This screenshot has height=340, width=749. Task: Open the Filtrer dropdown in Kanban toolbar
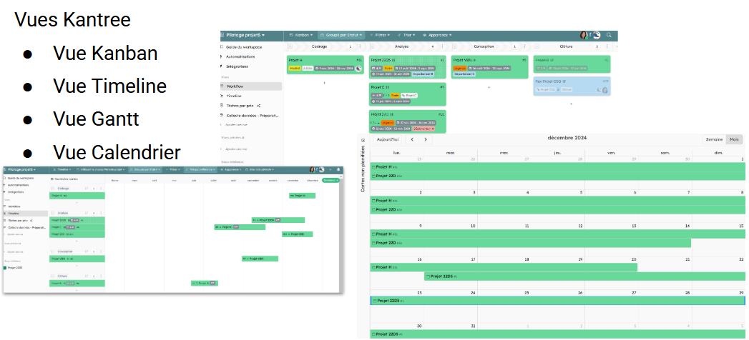click(x=380, y=35)
